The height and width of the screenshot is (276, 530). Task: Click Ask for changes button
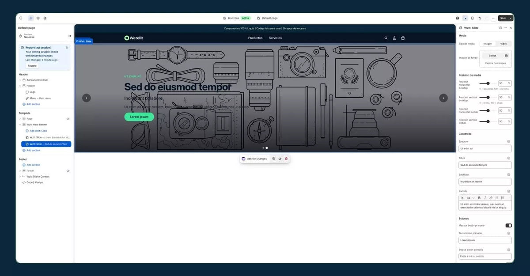coord(254,159)
